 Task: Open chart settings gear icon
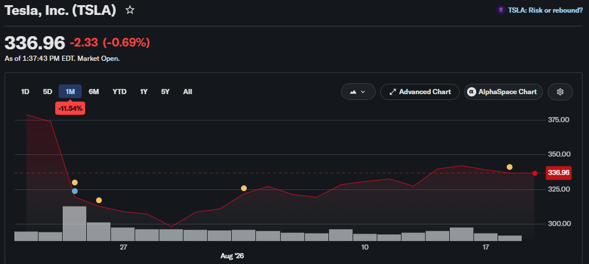tap(560, 92)
